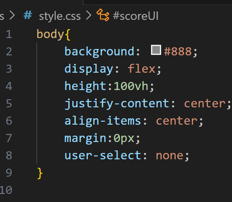Click the align-items center value
232x202 pixels.
tap(177, 121)
